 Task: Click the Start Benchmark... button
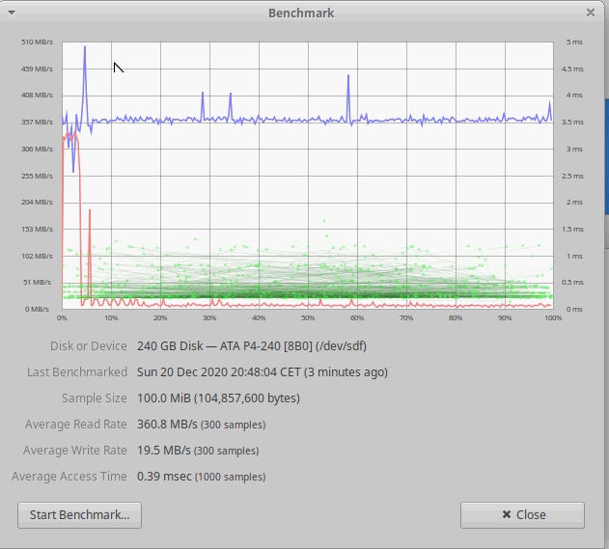[x=79, y=515]
